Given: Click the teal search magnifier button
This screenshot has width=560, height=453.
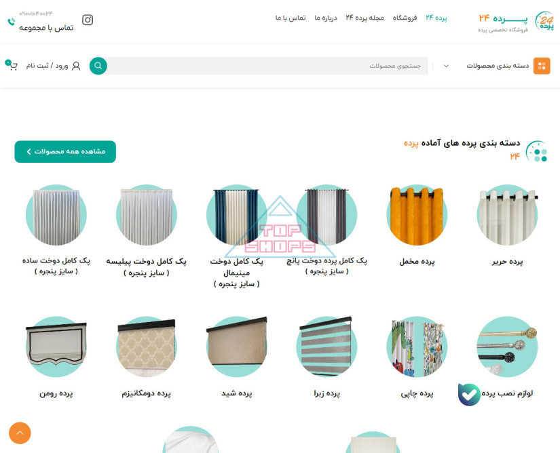Looking at the screenshot, I should (98, 66).
